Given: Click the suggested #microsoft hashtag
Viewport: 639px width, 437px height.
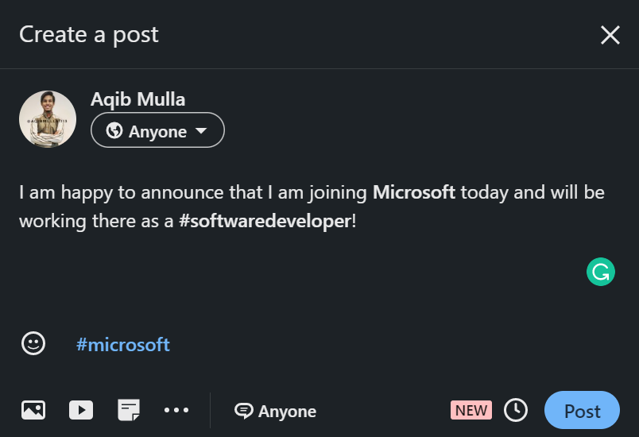Looking at the screenshot, I should (x=123, y=344).
